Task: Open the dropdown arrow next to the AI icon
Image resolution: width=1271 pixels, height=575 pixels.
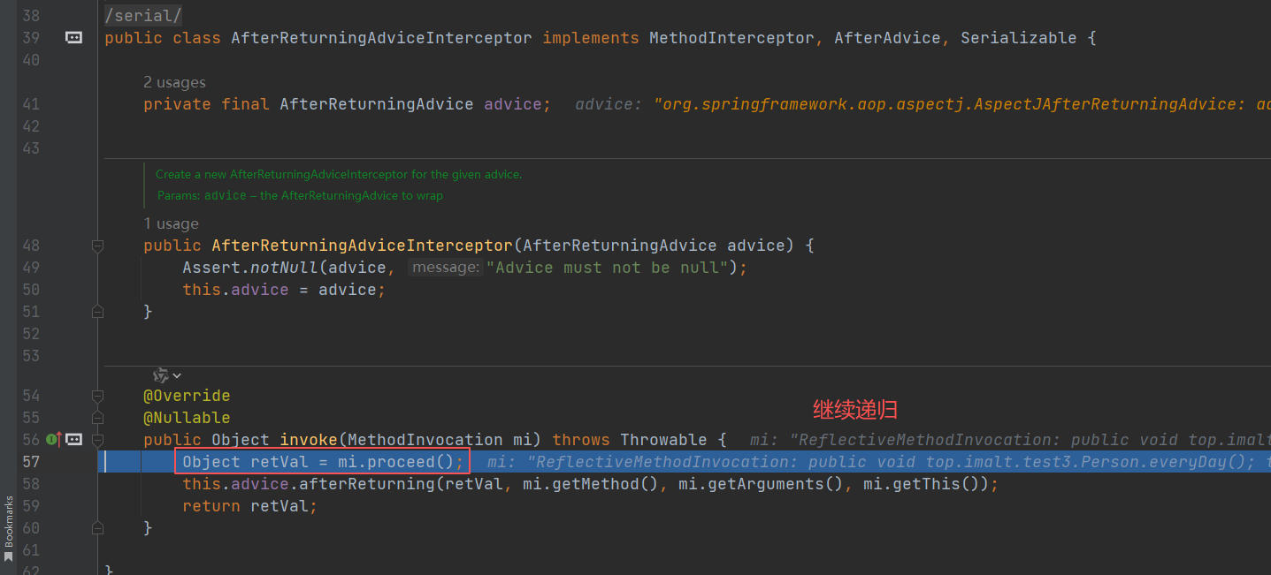Action: coord(177,376)
